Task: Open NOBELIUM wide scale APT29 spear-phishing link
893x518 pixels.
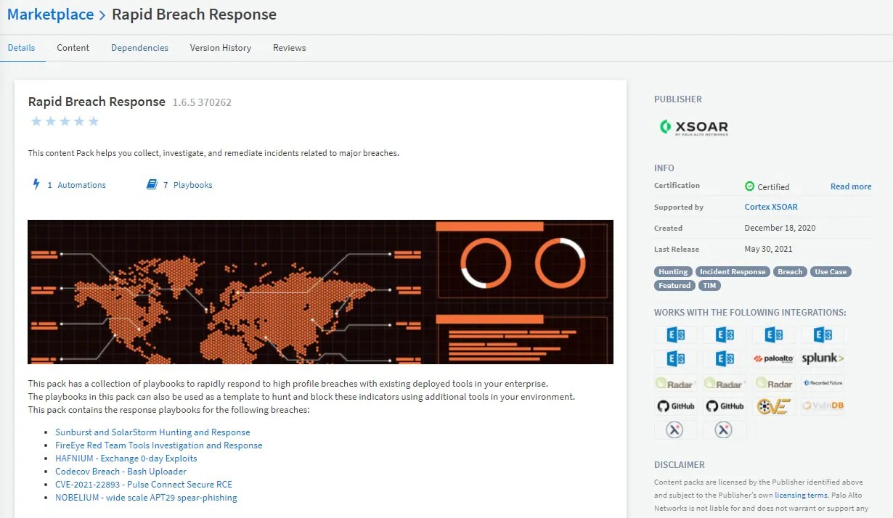Action: [x=146, y=498]
